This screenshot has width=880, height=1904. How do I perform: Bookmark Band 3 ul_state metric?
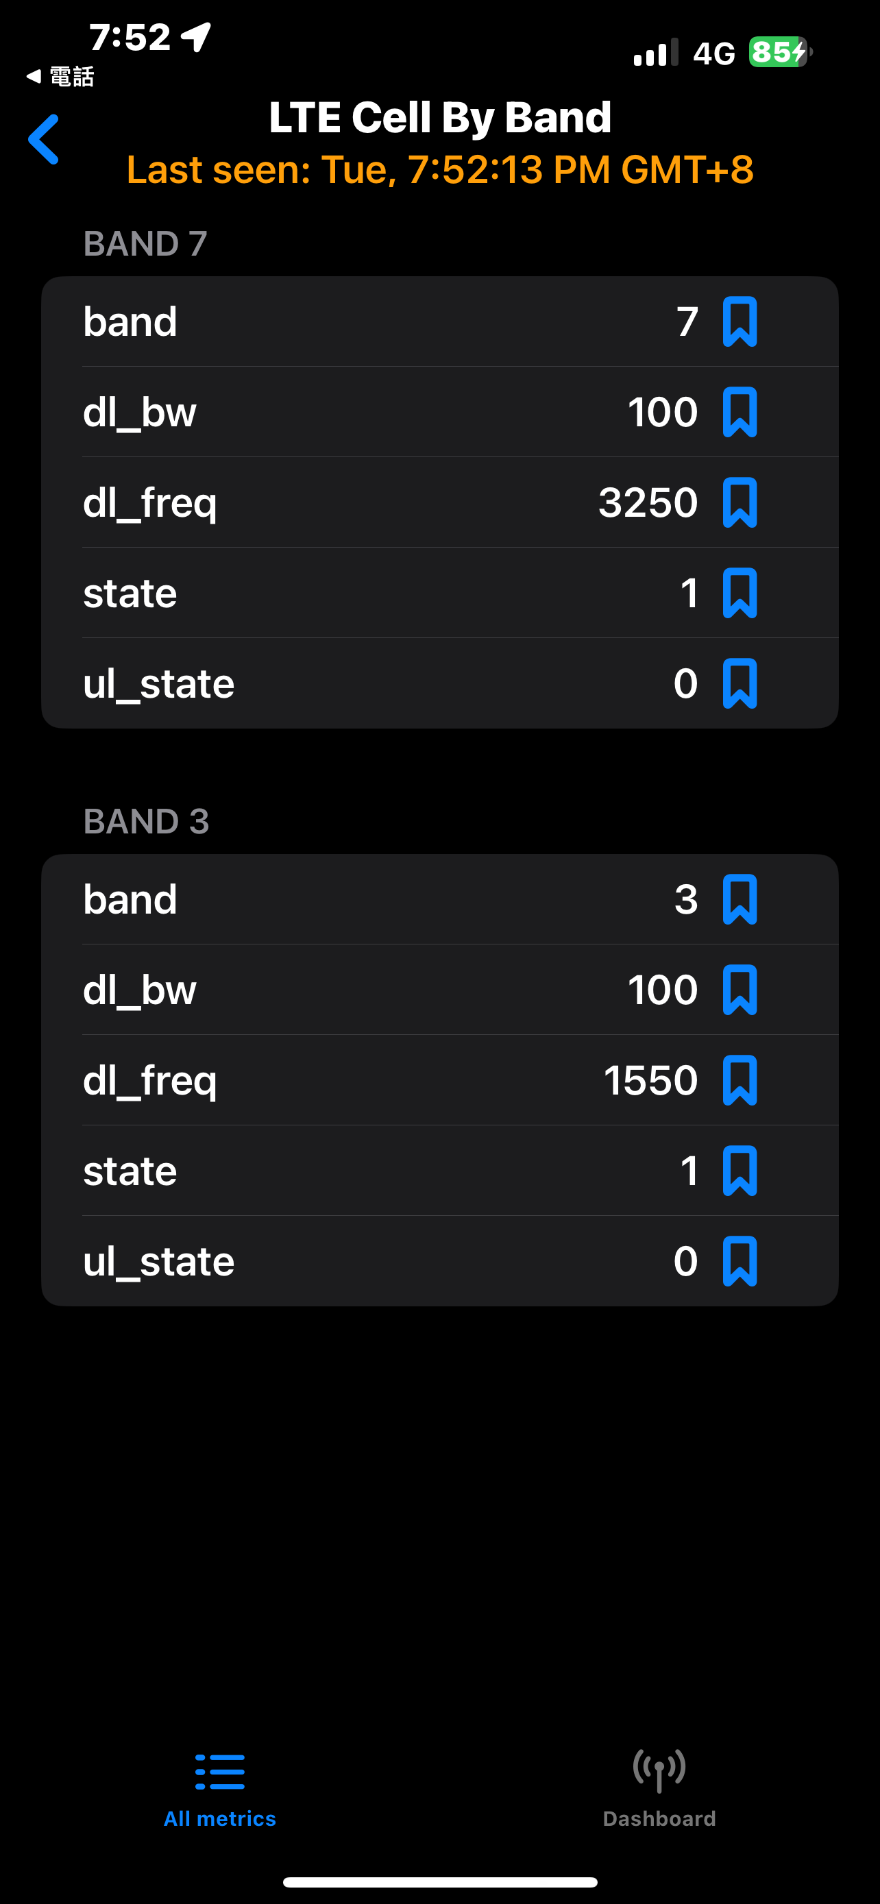click(740, 1261)
